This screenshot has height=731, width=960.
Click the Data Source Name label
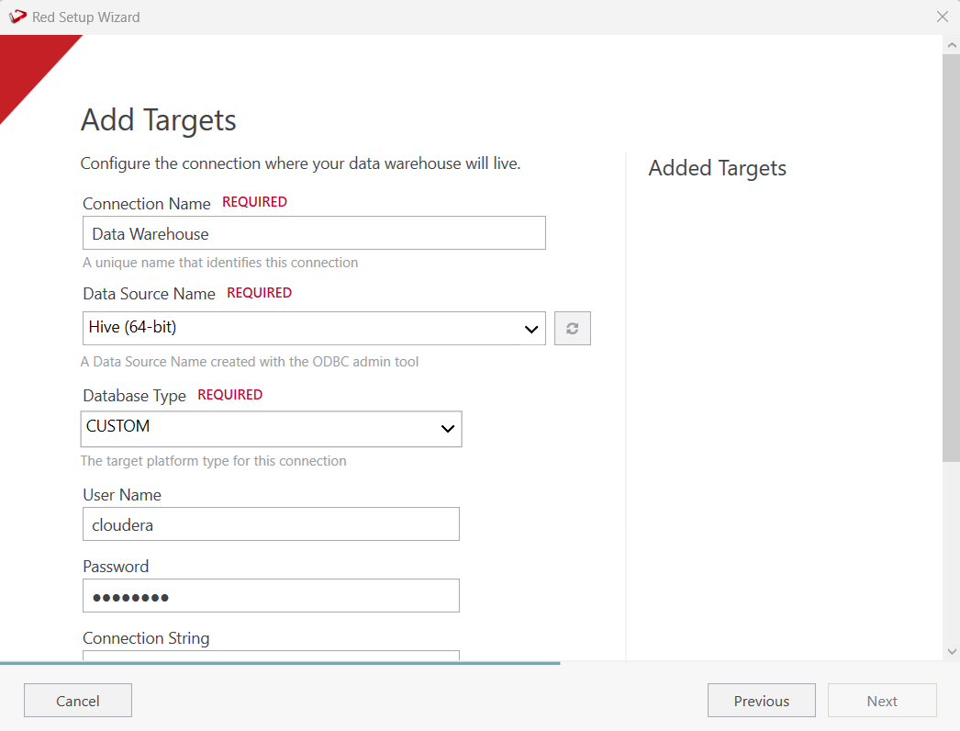pyautogui.click(x=149, y=294)
